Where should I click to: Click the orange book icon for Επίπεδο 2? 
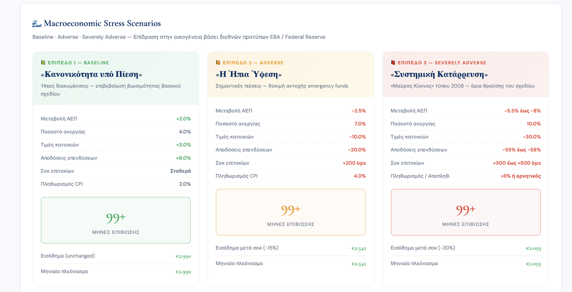tap(218, 63)
